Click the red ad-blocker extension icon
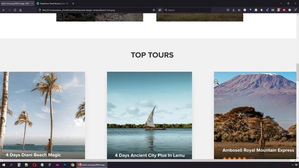 pos(284,10)
